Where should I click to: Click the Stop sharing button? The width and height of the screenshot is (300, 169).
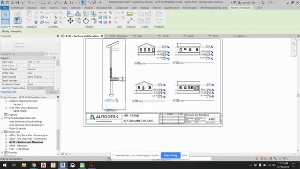pos(171,155)
